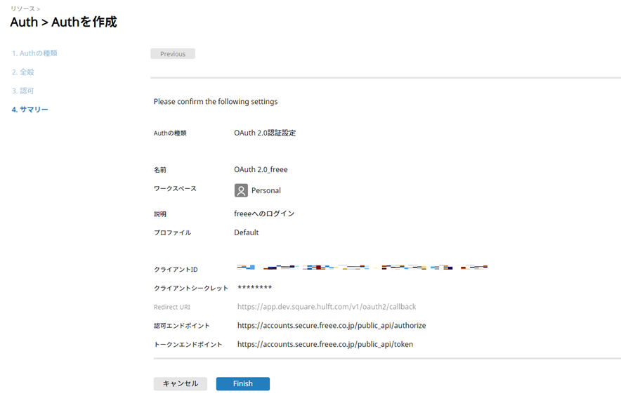Click Finish to create the Auth
The width and height of the screenshot is (621, 396).
click(x=242, y=384)
